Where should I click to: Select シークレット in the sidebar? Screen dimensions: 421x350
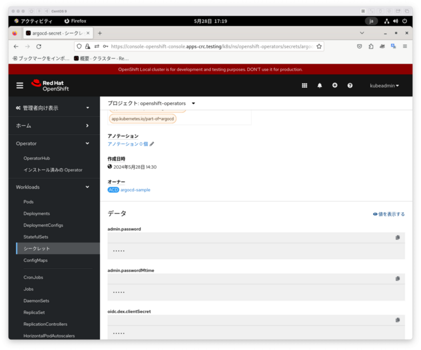tap(58, 248)
